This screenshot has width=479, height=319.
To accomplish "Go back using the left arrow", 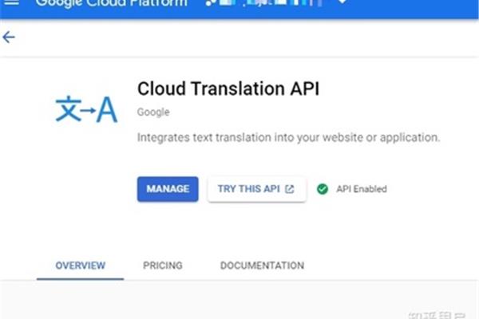I will [x=9, y=37].
